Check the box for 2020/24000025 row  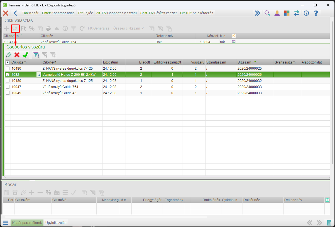tap(8, 68)
